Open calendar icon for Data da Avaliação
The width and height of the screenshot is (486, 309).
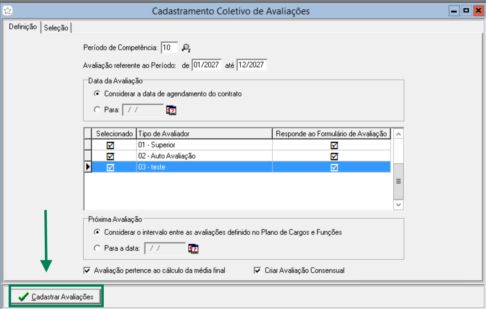[171, 110]
